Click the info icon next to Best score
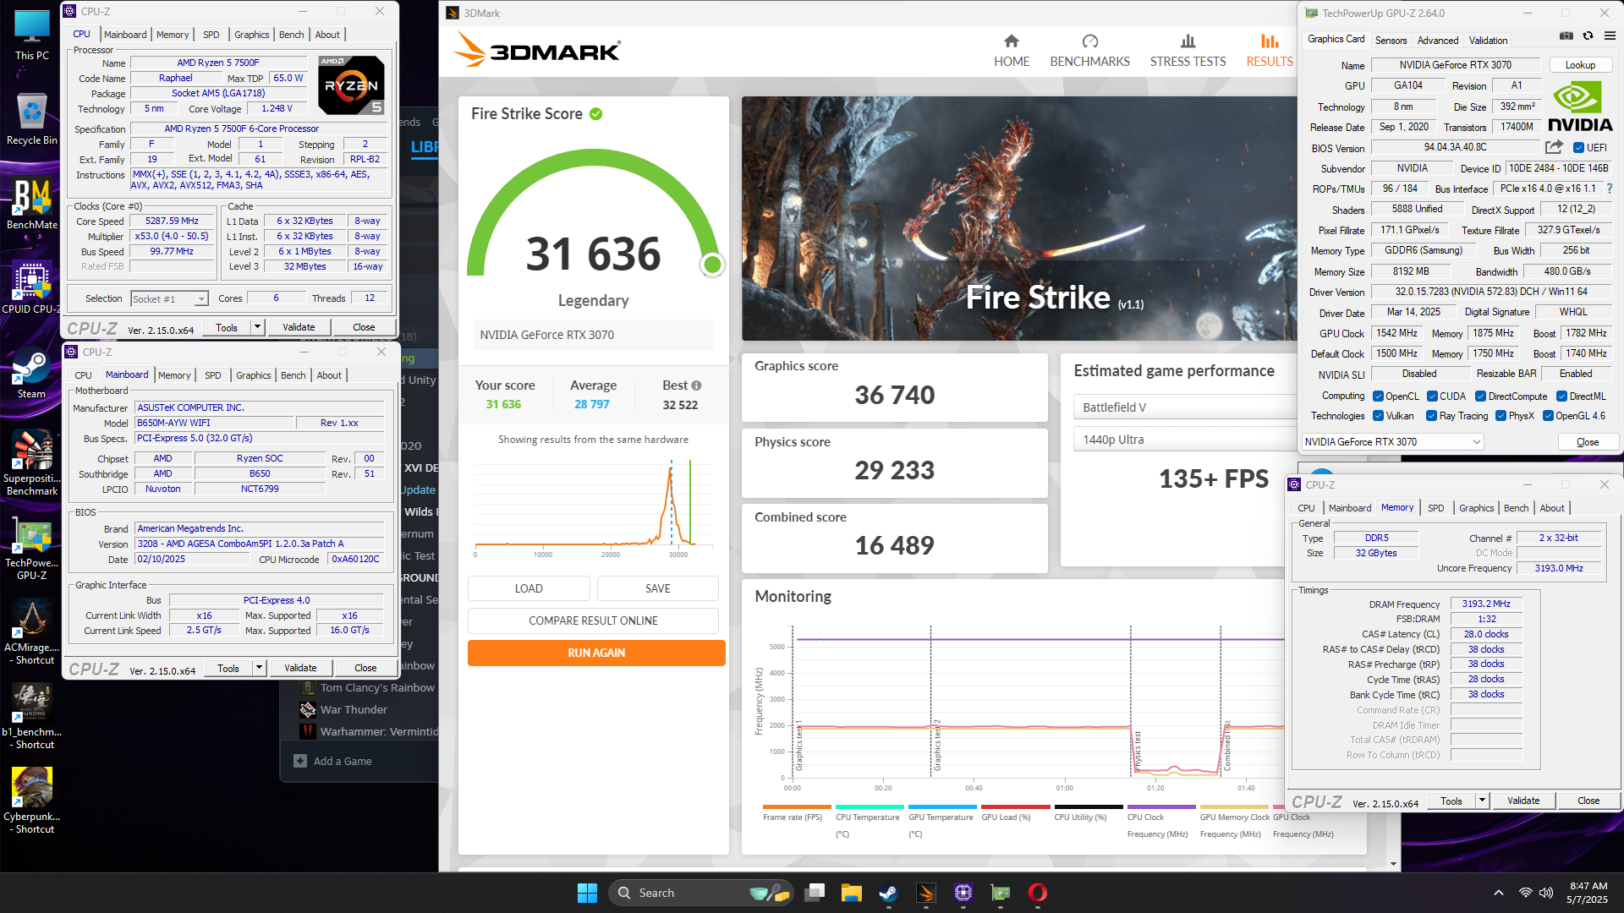The image size is (1624, 913). click(696, 385)
